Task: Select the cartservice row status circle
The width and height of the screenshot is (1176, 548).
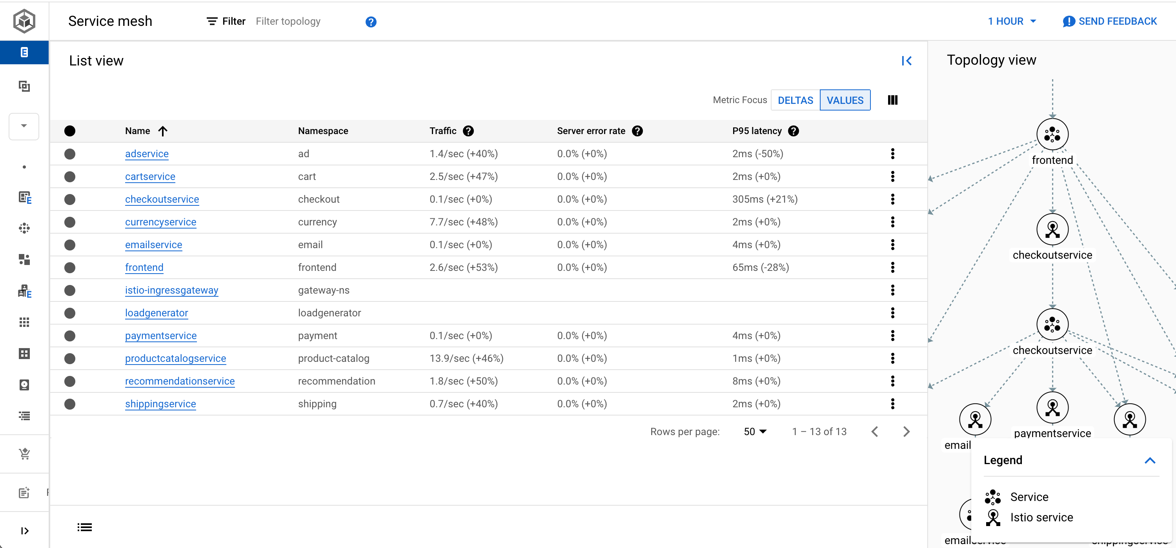Action: pyautogui.click(x=70, y=176)
